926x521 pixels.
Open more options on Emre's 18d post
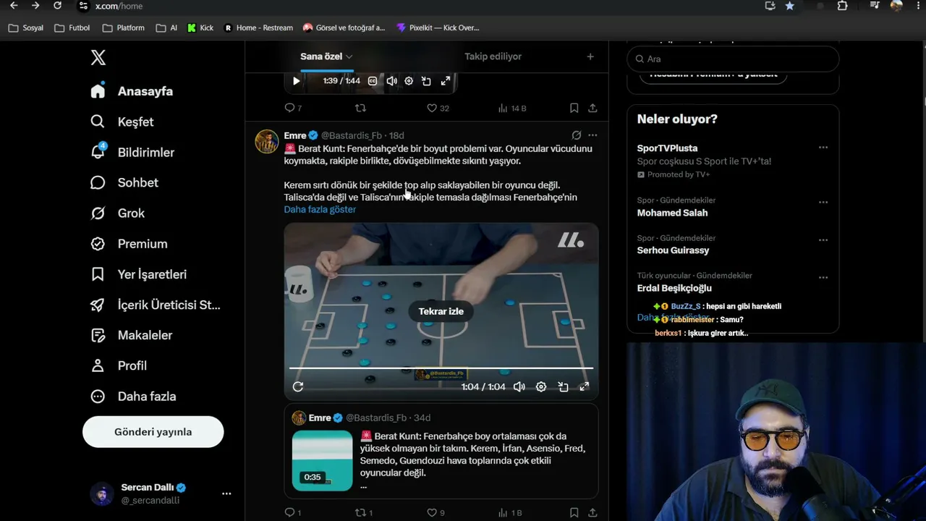tap(592, 135)
